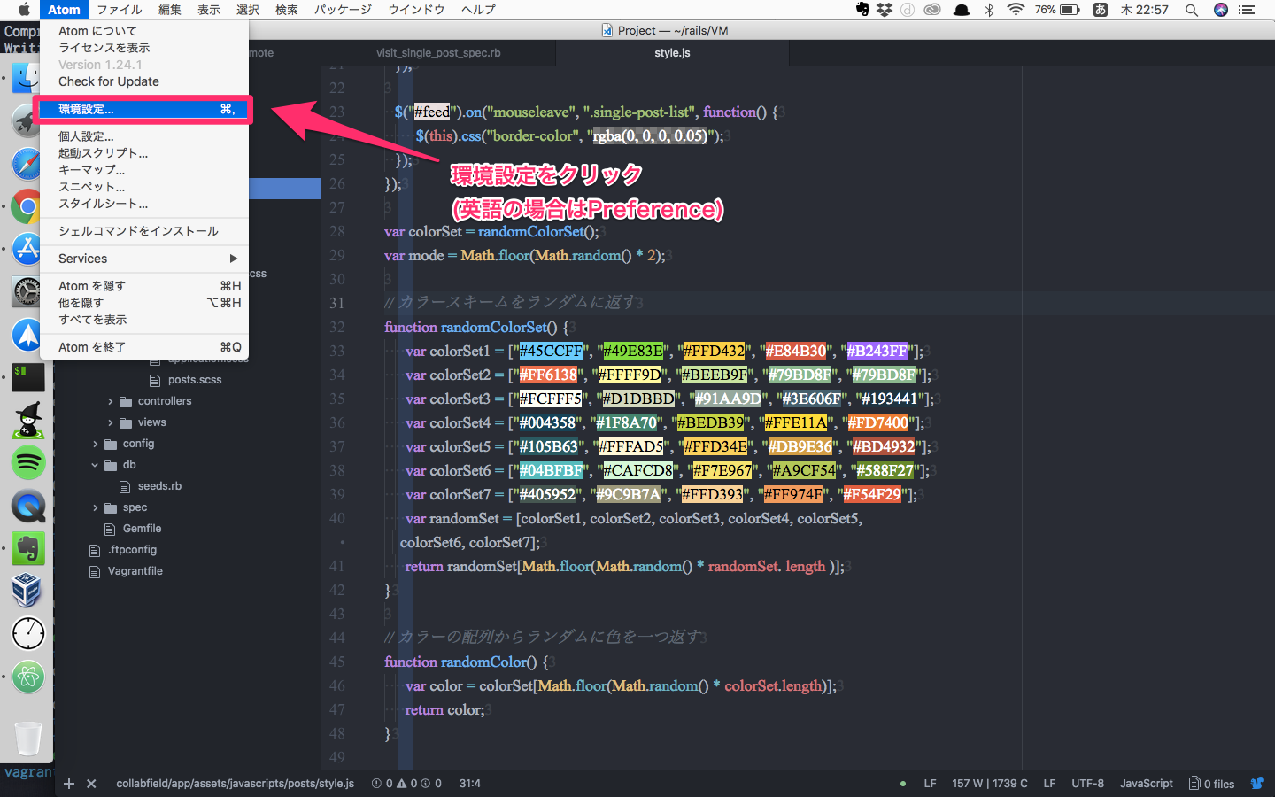1275x797 pixels.
Task: Click the plus icon in status bar
Action: tap(69, 784)
